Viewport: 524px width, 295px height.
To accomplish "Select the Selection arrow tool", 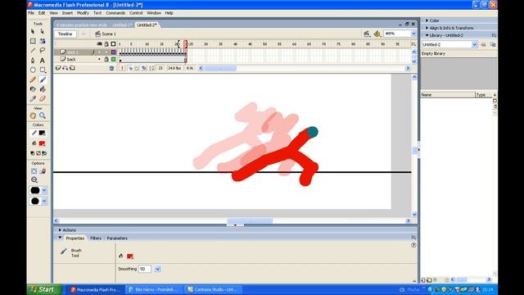I will click(x=33, y=31).
